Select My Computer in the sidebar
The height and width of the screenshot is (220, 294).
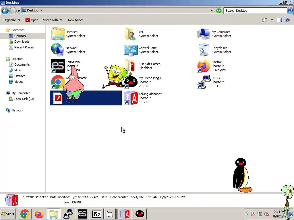18,93
